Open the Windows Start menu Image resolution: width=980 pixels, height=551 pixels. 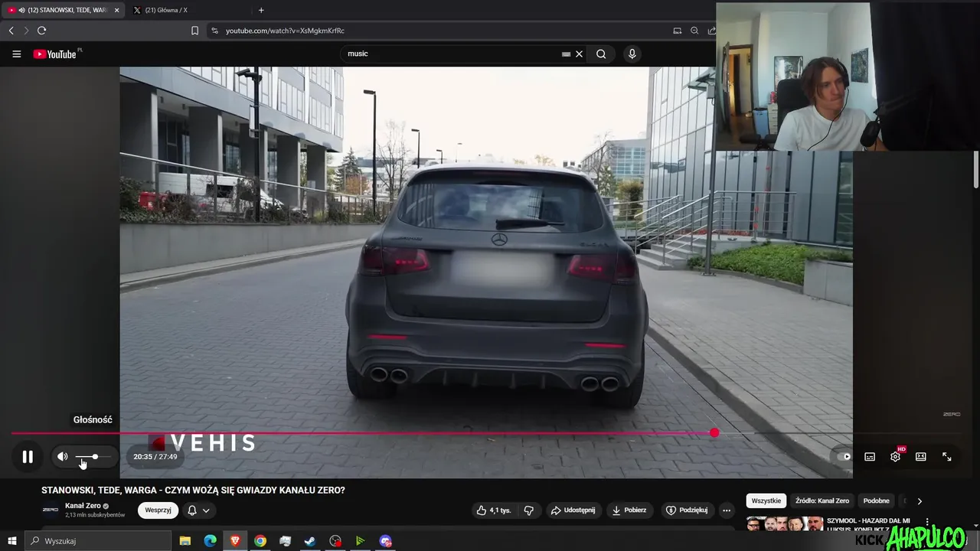click(11, 541)
